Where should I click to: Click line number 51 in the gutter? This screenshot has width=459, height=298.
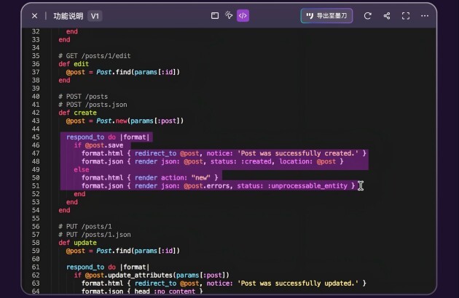[36, 186]
